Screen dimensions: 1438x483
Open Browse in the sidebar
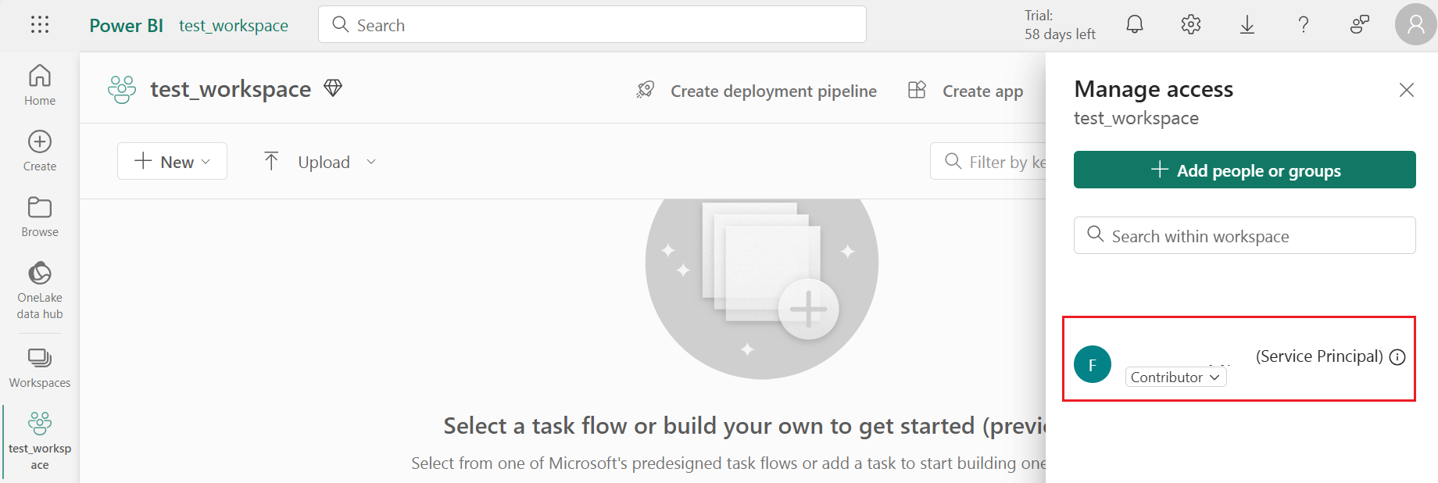[40, 216]
